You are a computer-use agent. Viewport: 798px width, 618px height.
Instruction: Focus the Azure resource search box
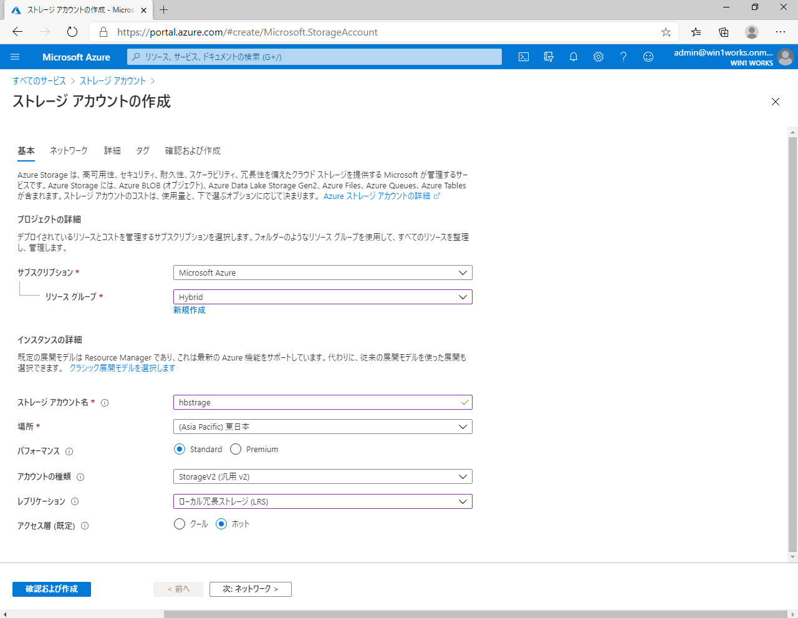(x=314, y=57)
